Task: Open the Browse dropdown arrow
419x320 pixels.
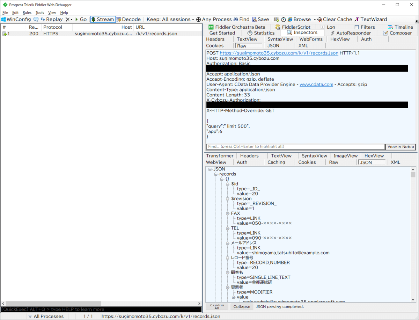Action: tap(315, 20)
